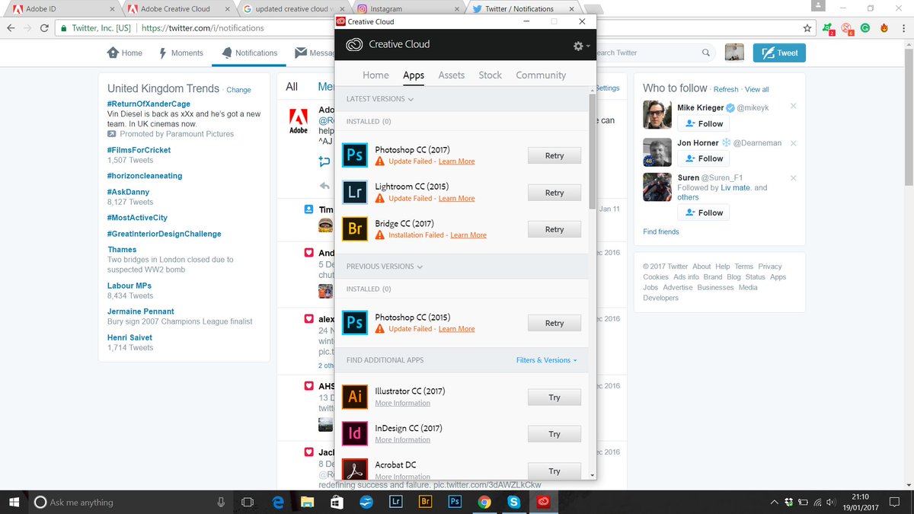Retry the Photoshop CC (2017) update

pos(554,155)
